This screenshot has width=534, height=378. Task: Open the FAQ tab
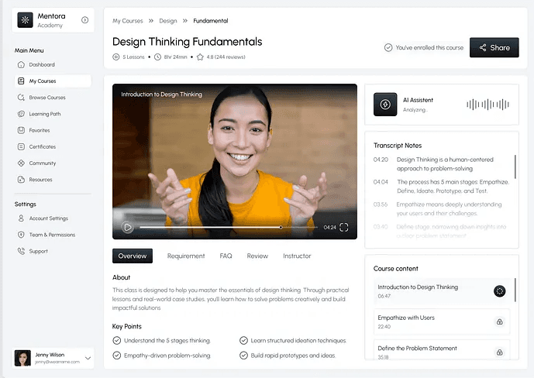point(226,256)
